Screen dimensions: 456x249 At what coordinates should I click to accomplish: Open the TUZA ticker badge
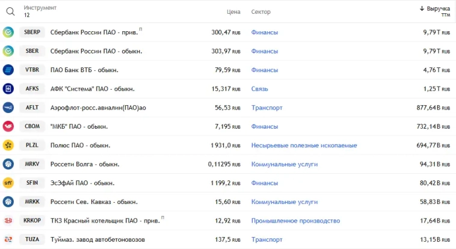coord(32,239)
